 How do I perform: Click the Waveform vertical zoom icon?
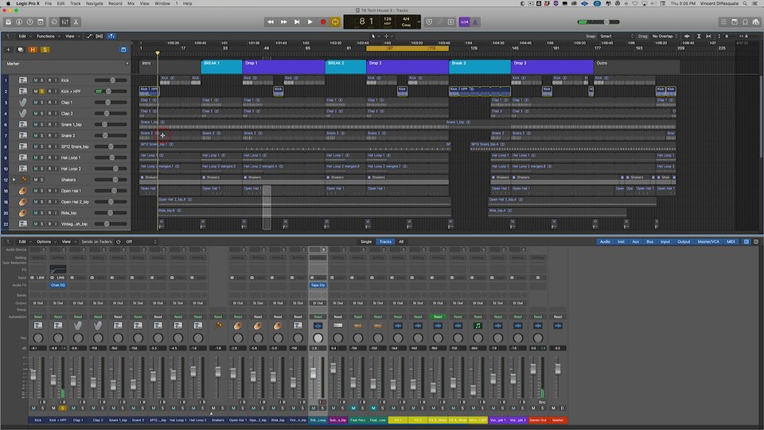tap(687, 36)
